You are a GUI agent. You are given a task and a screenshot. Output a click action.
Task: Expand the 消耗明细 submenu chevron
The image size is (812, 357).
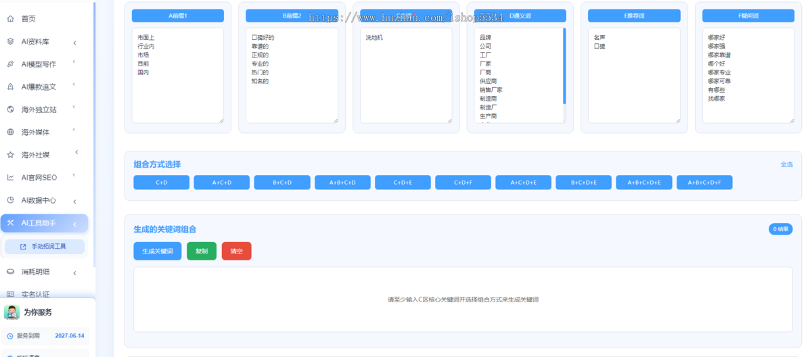74,273
